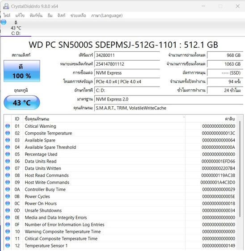245x251 pixels.
Task: Click the attribute list vertical scrollbar
Action: click(240, 169)
